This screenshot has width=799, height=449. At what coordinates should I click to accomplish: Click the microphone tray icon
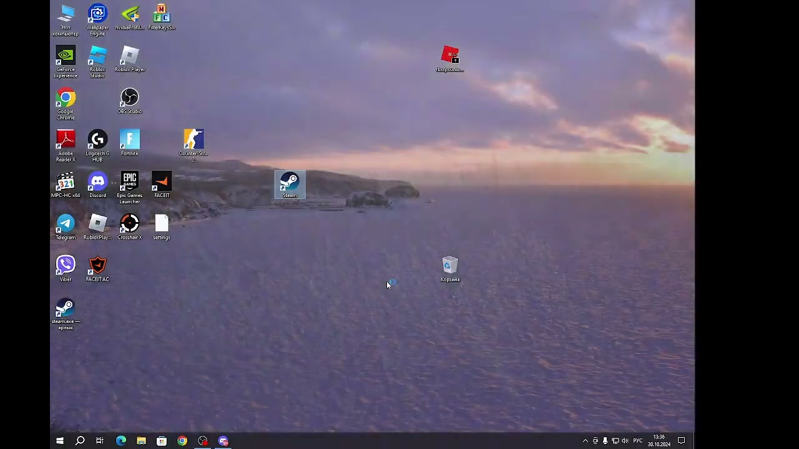[x=605, y=441]
